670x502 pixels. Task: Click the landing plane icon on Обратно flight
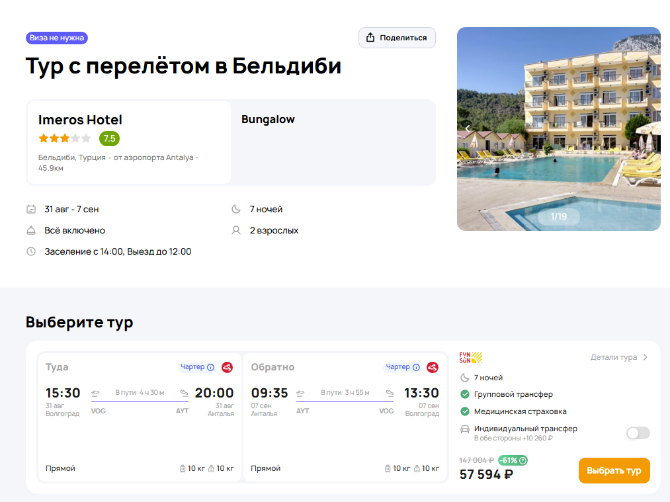click(x=390, y=393)
